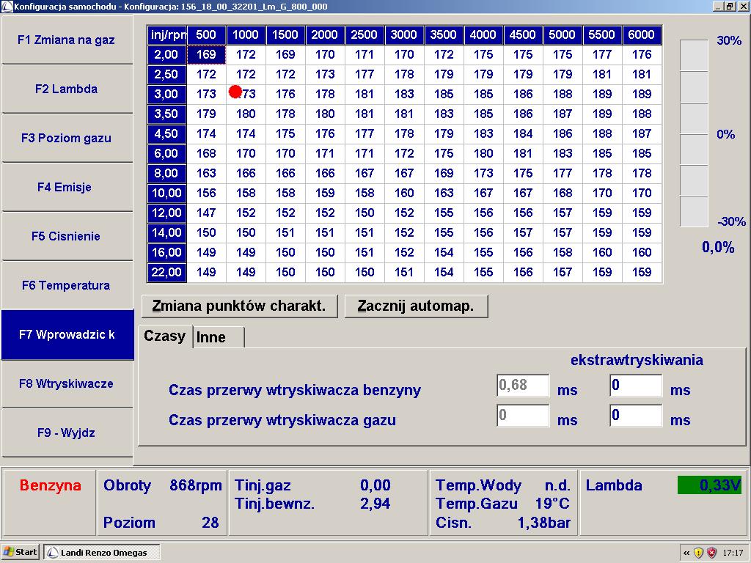
Task: Expand hidden tray icons with the chevron
Action: coord(686,553)
